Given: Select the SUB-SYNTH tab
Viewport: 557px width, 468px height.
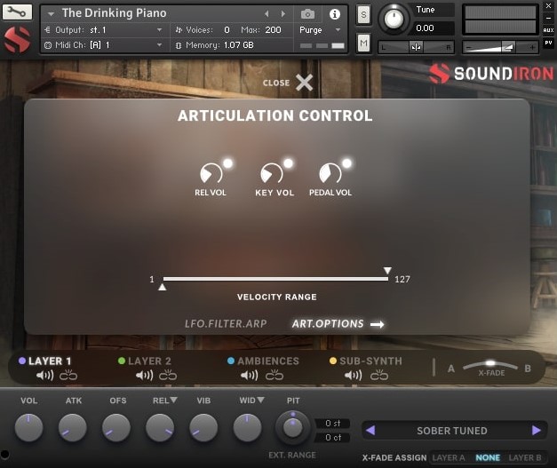Looking at the screenshot, I should (370, 361).
